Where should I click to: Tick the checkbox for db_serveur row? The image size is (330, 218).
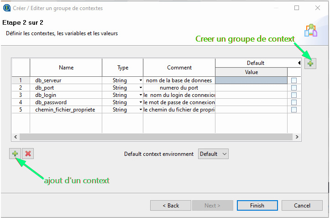[294, 80]
